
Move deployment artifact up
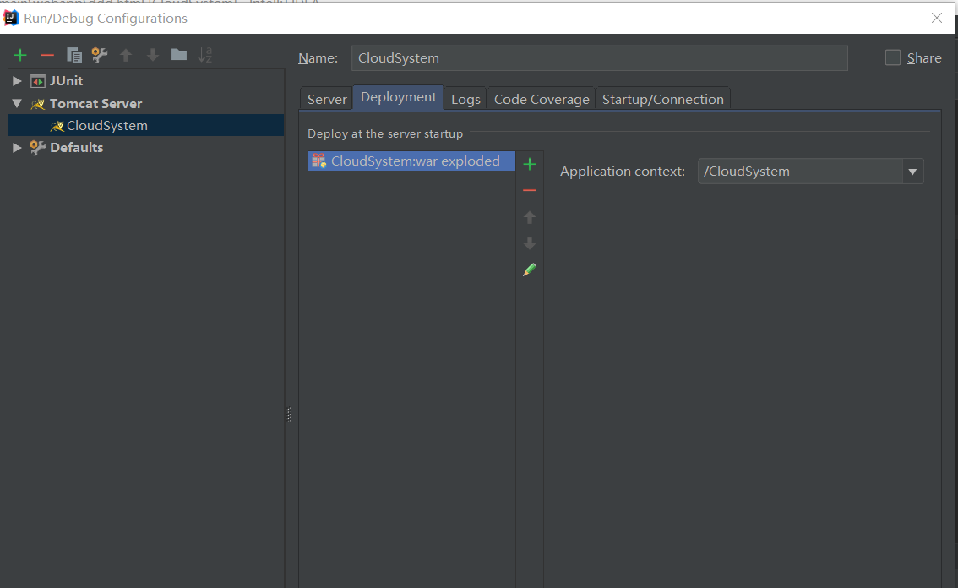point(530,217)
